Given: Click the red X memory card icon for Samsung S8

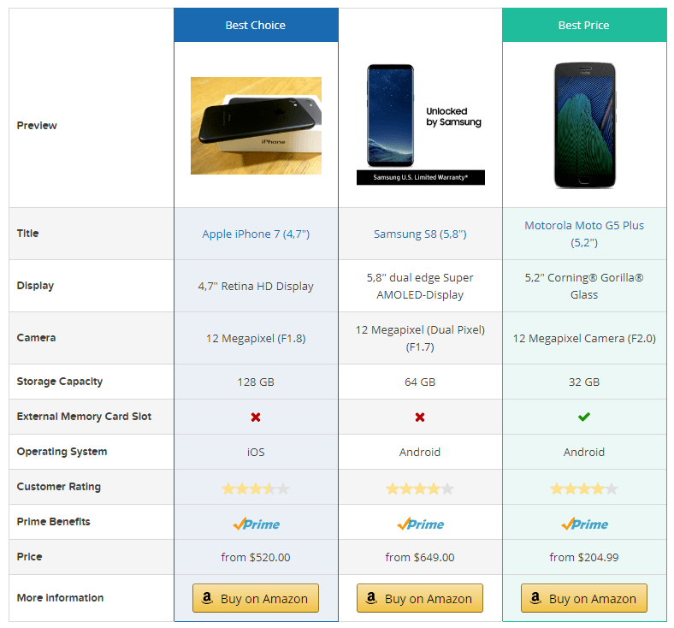Looking at the screenshot, I should [420, 418].
